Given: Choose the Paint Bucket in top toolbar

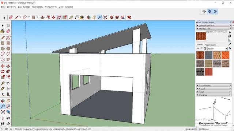Looking at the screenshot, I should tap(82, 17).
